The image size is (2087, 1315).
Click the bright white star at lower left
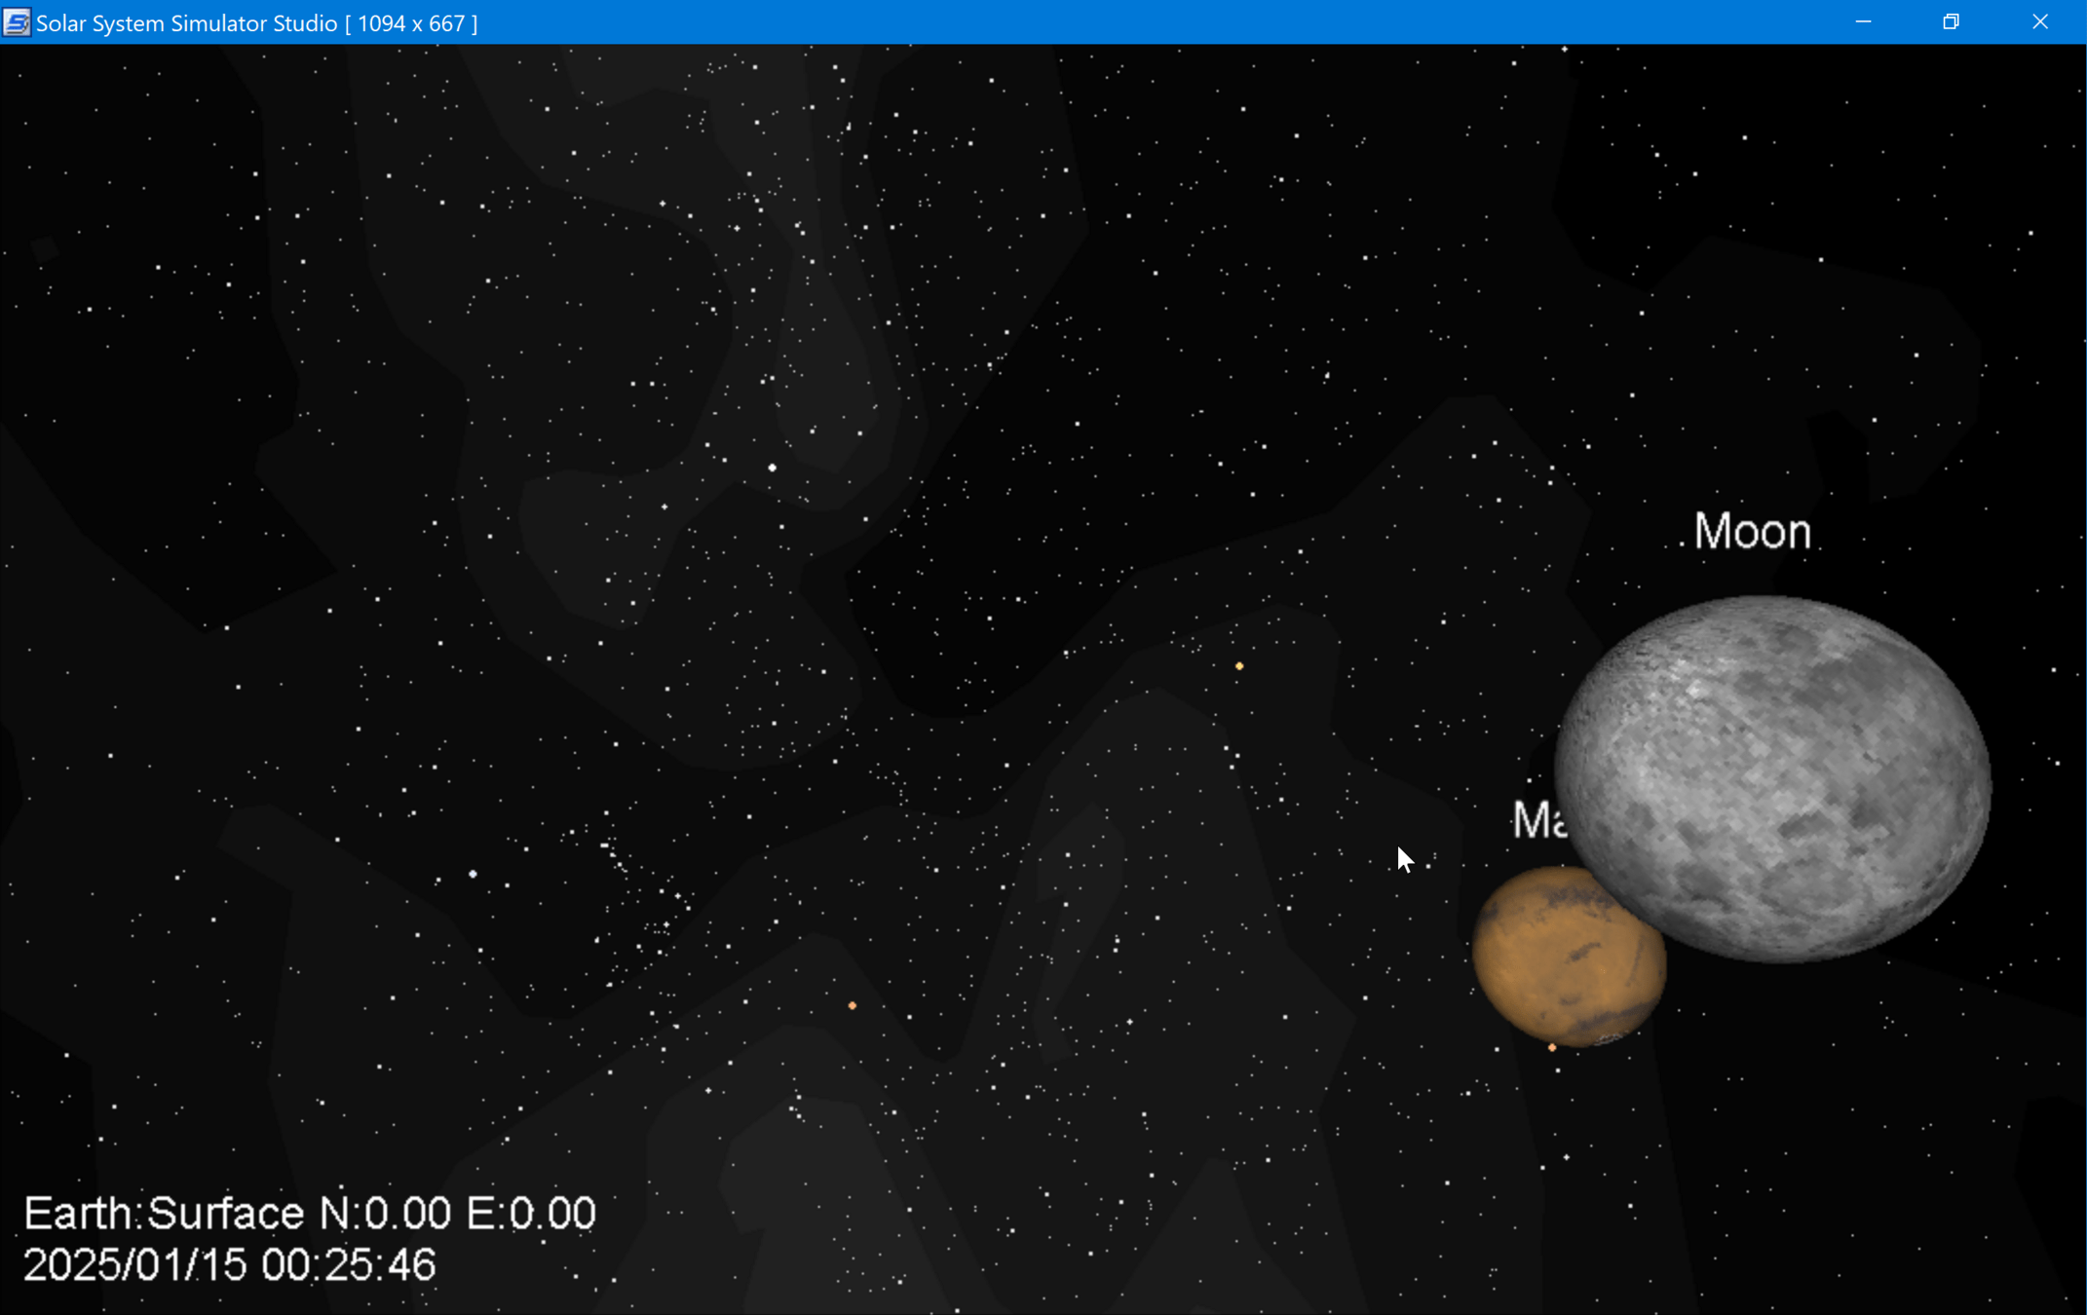474,874
